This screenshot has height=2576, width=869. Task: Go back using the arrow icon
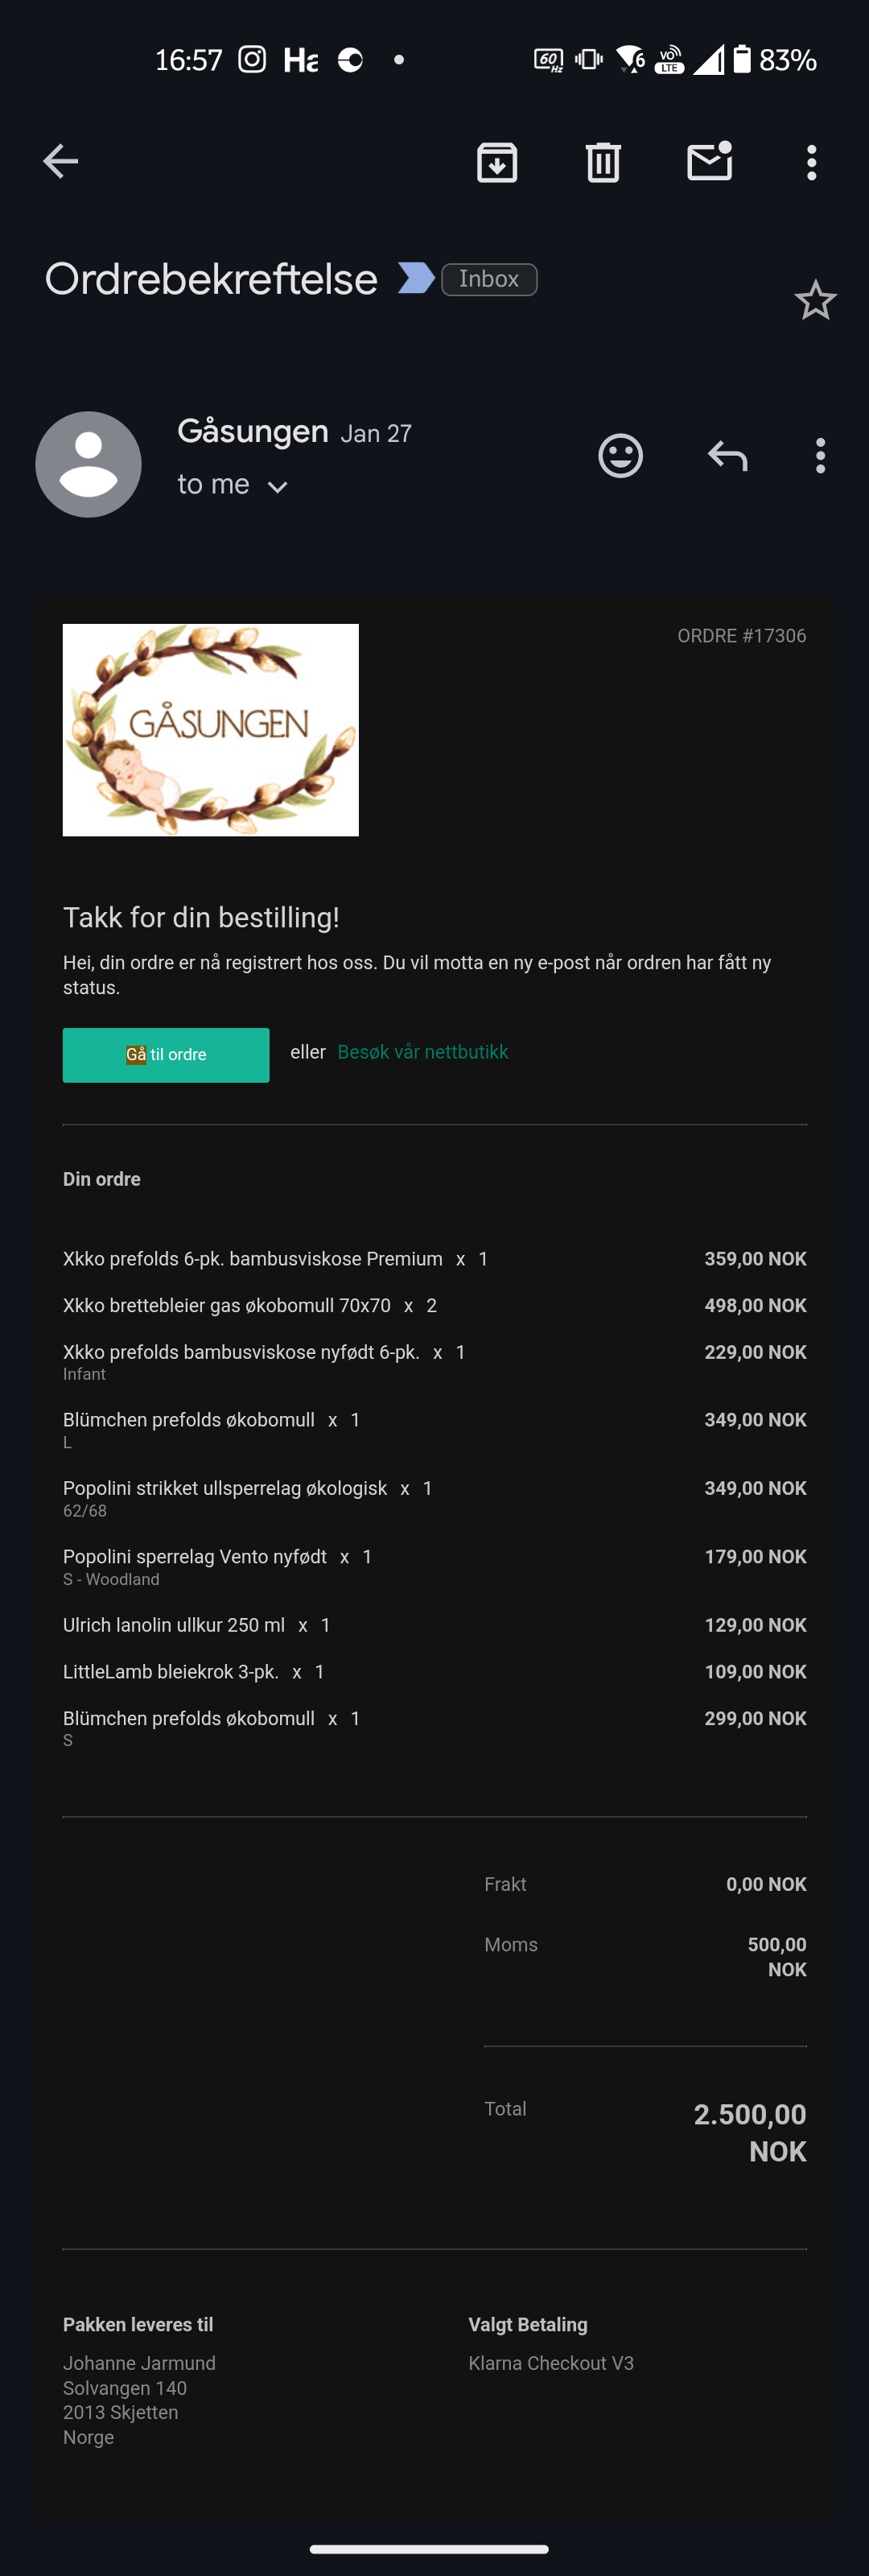point(61,161)
